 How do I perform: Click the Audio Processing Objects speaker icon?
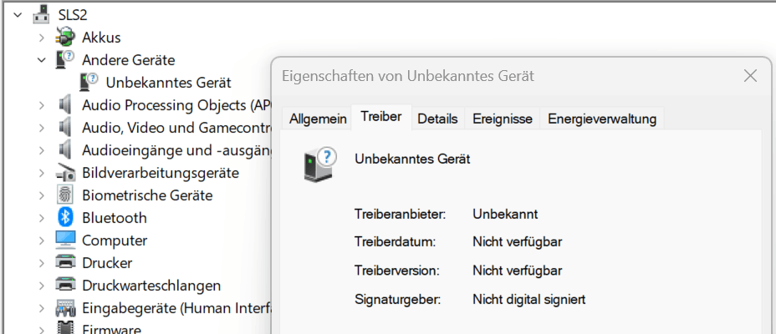click(65, 105)
